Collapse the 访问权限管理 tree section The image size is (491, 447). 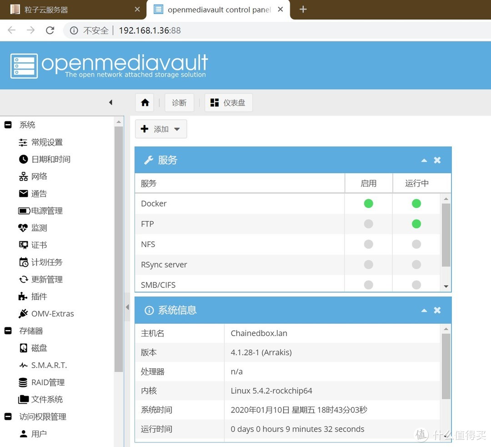(8, 417)
